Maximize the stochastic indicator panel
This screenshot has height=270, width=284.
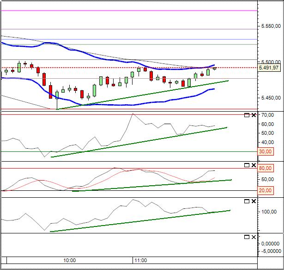pyautogui.click(x=247, y=165)
